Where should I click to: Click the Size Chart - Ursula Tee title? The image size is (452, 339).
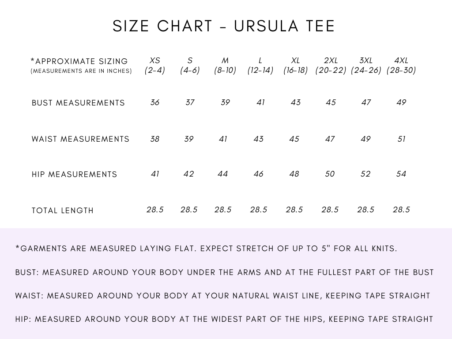point(224,26)
